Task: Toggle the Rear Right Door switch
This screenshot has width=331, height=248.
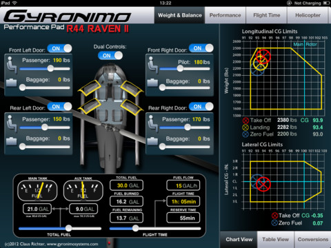Action: tap(201, 107)
